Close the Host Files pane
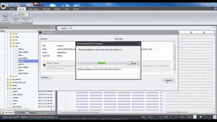Viewport: 217px width, 122px height. [x=54, y=27]
